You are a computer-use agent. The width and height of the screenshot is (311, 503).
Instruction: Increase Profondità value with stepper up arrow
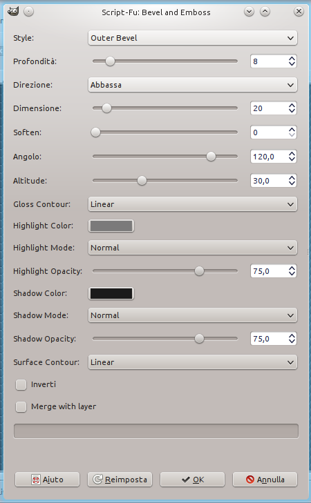(x=292, y=59)
